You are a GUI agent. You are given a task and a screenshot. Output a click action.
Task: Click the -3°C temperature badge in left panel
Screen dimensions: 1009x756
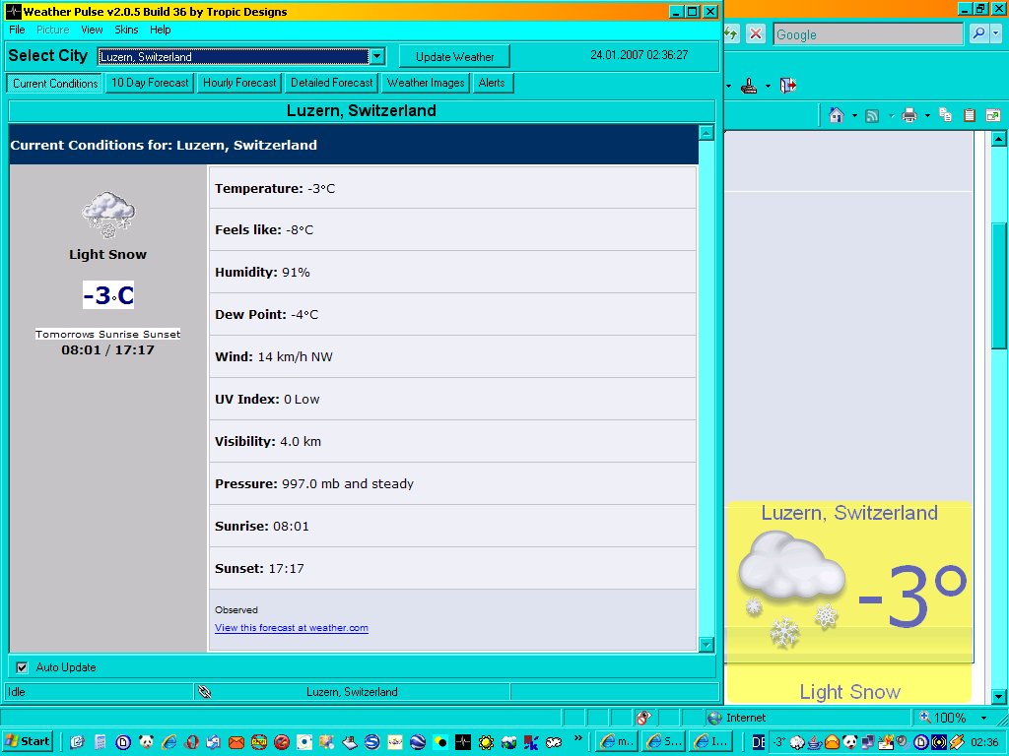tap(108, 295)
